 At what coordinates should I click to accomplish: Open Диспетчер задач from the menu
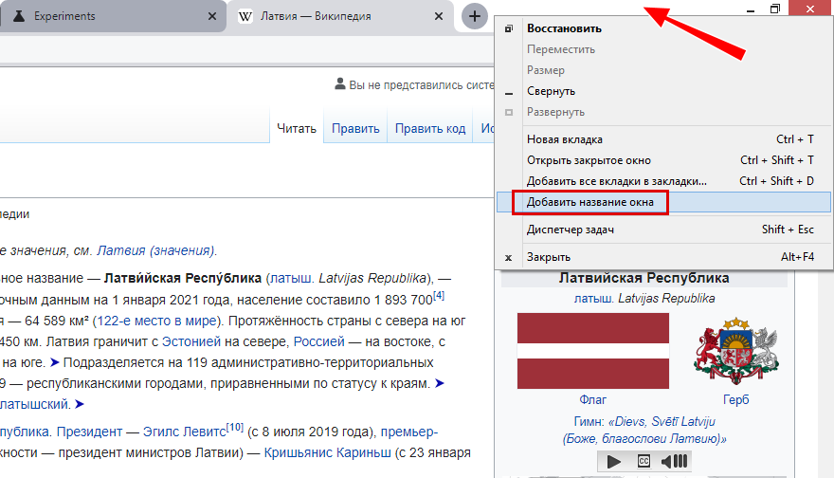point(663,230)
